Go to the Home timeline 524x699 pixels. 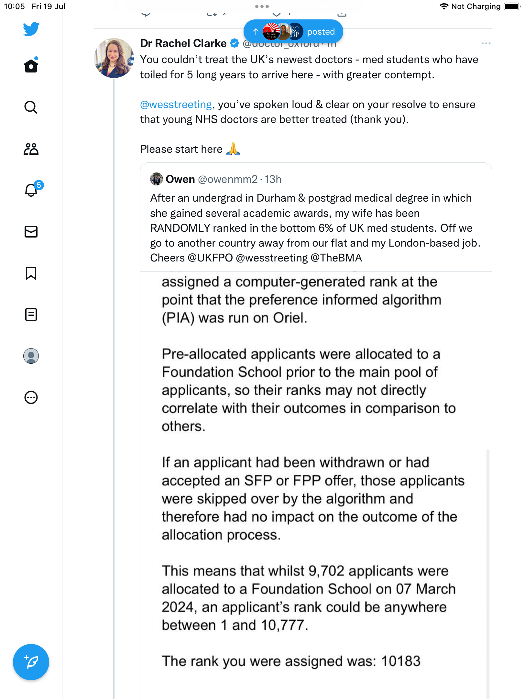pyautogui.click(x=31, y=66)
